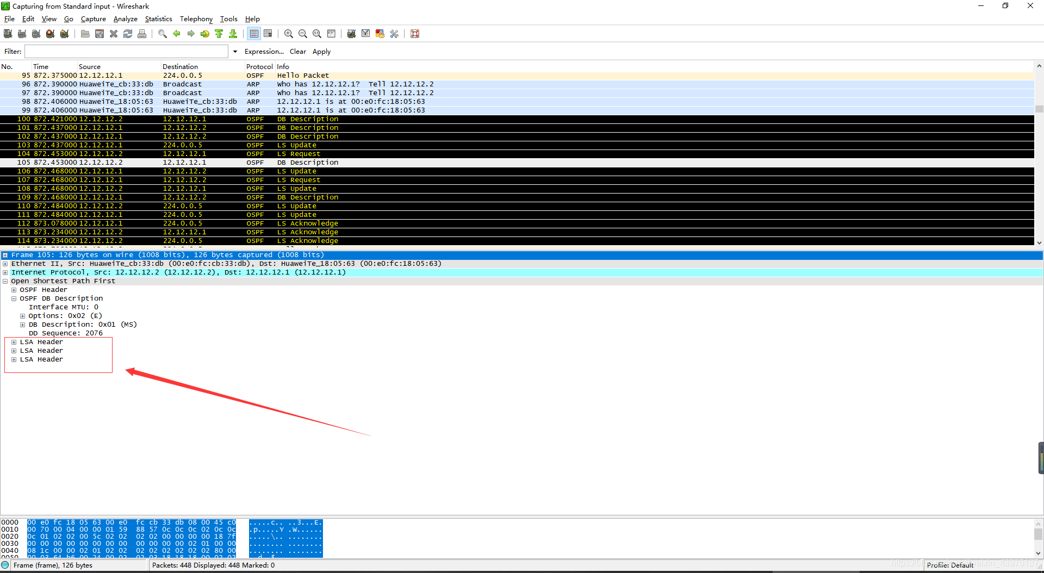Select packet 98 ARP reply row
This screenshot has width=1044, height=573.
pyautogui.click(x=517, y=102)
